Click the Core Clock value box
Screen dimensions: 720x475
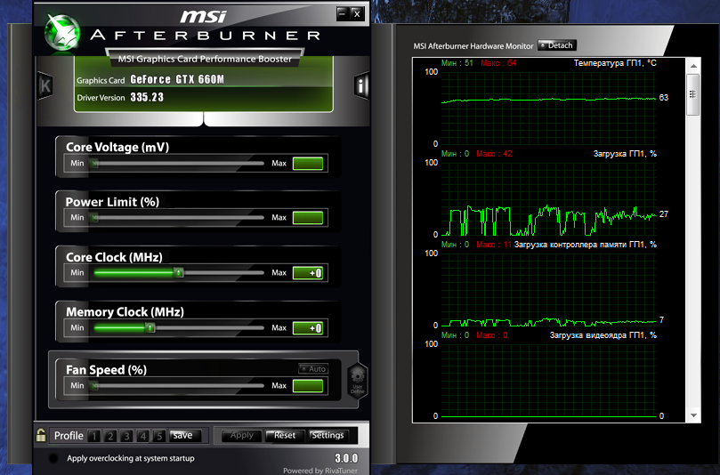pyautogui.click(x=308, y=273)
